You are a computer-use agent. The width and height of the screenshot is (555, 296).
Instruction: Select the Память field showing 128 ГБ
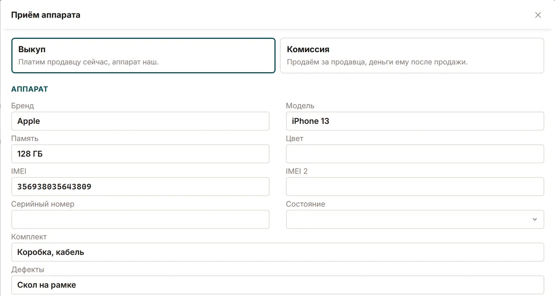(x=140, y=154)
